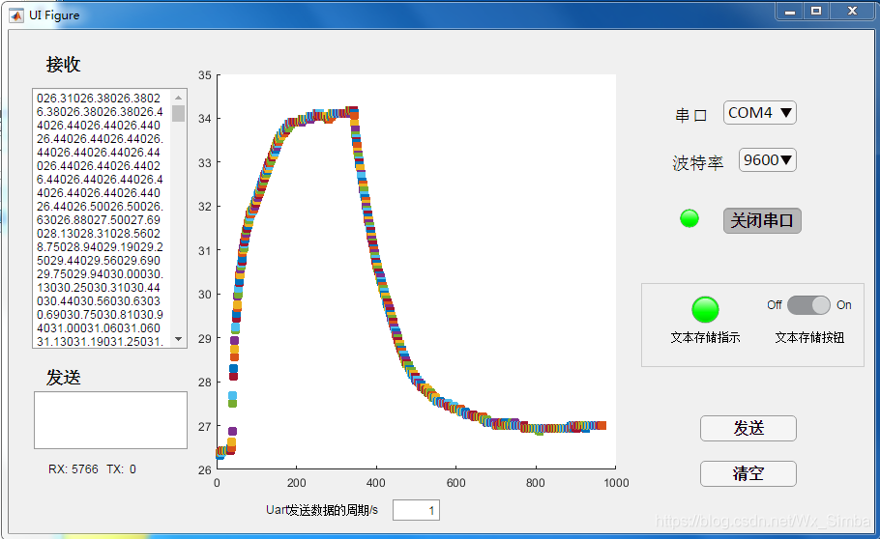Minimize the UI Figure window

click(x=790, y=11)
